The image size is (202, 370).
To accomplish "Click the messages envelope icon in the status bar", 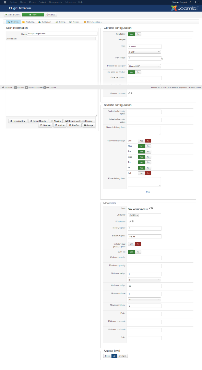I will (41, 87).
